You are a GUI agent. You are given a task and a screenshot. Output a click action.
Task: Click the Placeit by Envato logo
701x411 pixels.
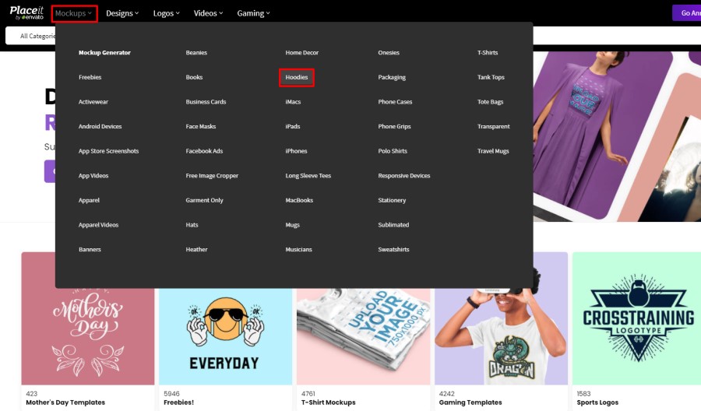click(26, 12)
